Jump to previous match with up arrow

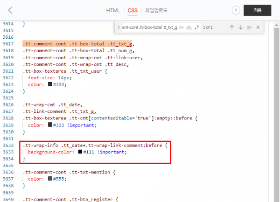232,28
